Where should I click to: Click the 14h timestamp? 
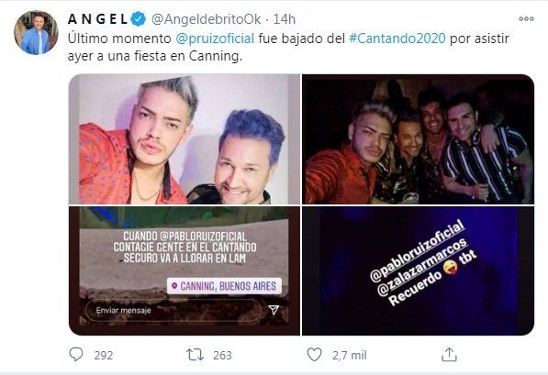pyautogui.click(x=285, y=19)
